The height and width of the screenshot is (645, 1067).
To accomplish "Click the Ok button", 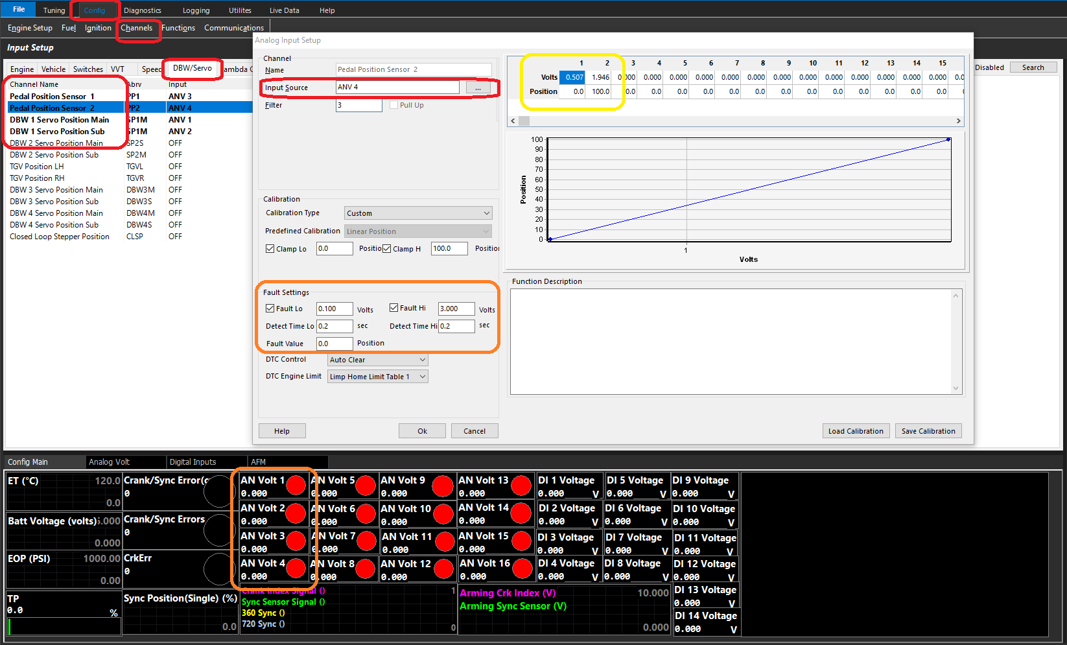I will [422, 431].
